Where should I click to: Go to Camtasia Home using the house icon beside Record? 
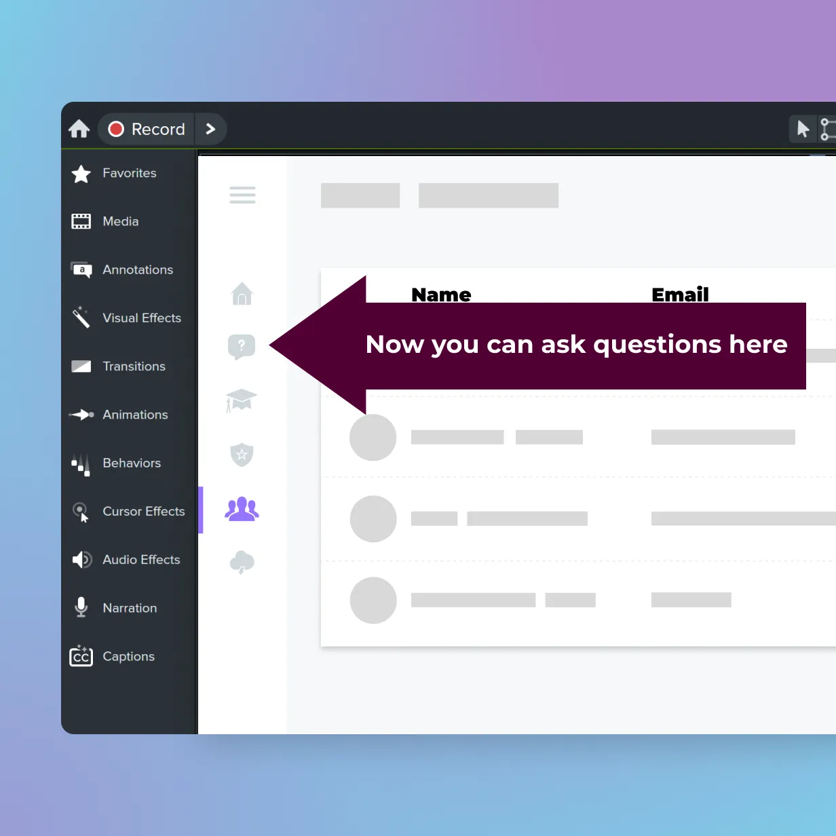coord(79,129)
